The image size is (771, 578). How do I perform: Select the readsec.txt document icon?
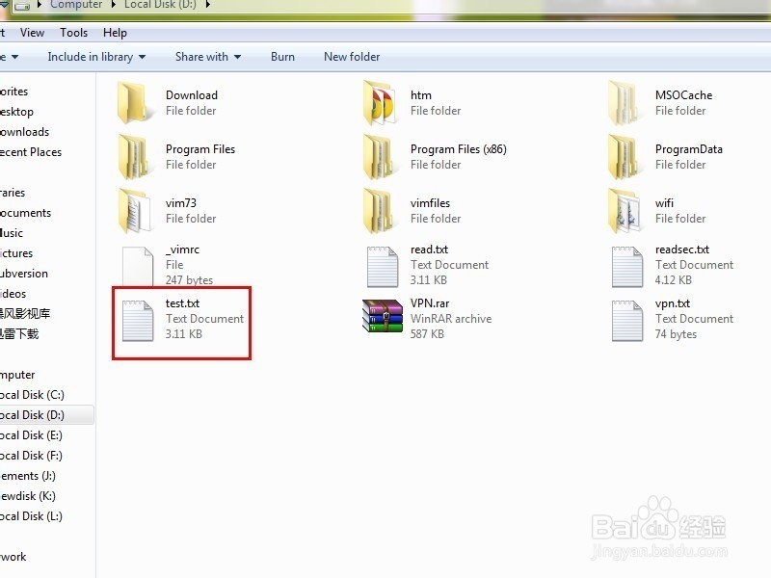[x=627, y=267]
